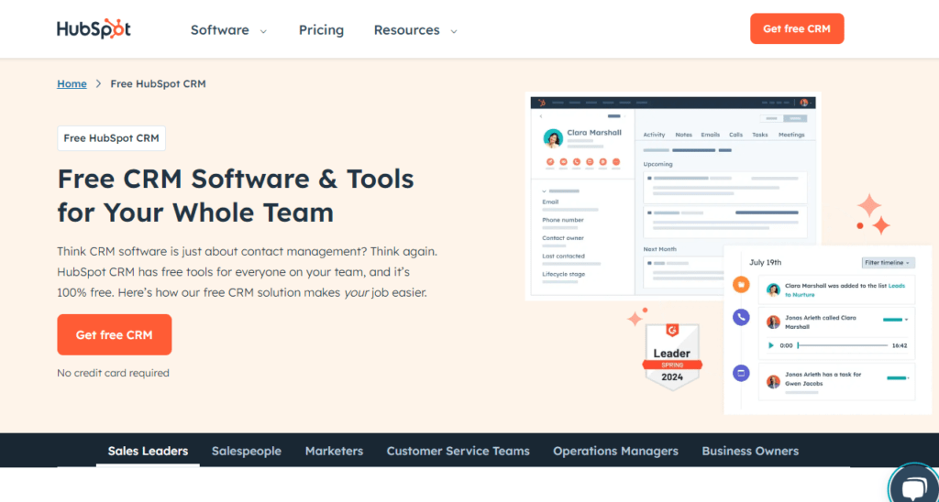Viewport: 939px width, 502px height.
Task: Open the Customer Service Teams tab
Action: (458, 451)
